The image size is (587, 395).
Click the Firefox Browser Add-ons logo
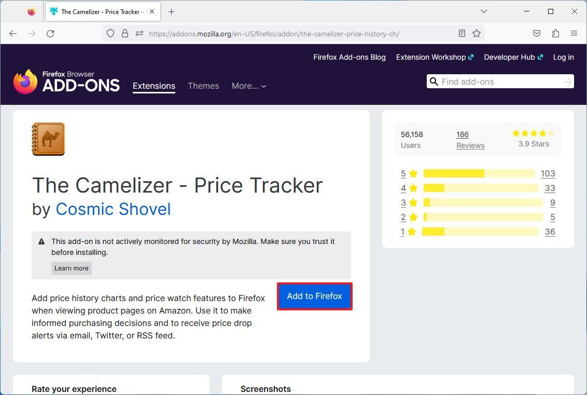tap(66, 81)
